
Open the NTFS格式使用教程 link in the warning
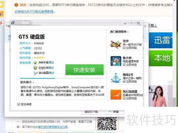[x=34, y=12]
